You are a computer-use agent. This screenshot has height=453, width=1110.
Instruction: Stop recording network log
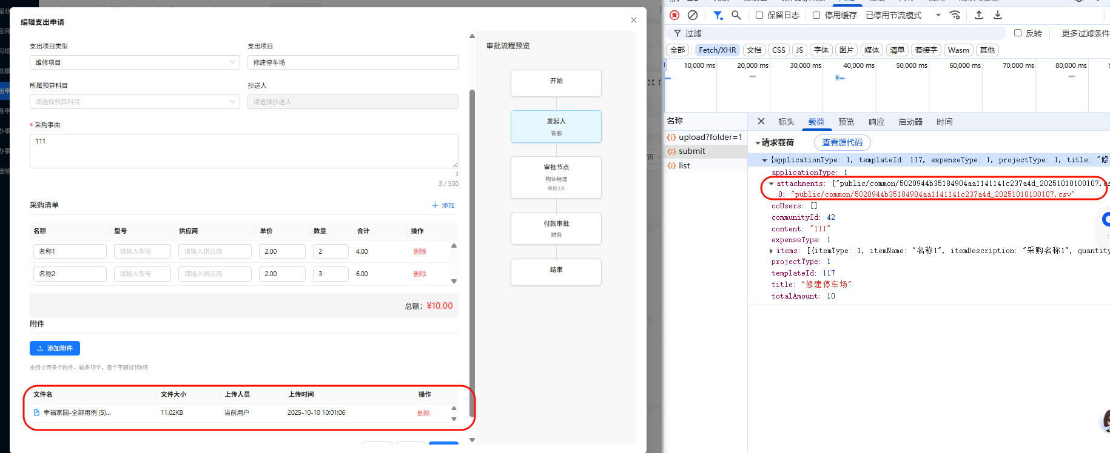[674, 15]
